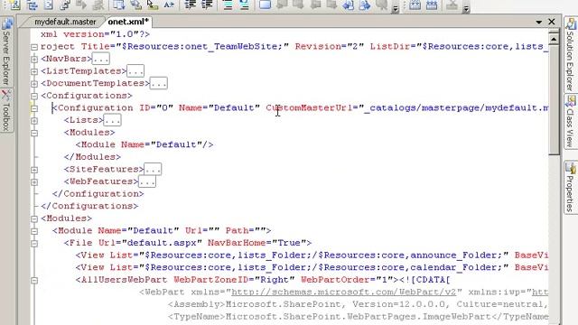Go to previous bookmark in document icon
The image size is (578, 325).
pos(348,5)
